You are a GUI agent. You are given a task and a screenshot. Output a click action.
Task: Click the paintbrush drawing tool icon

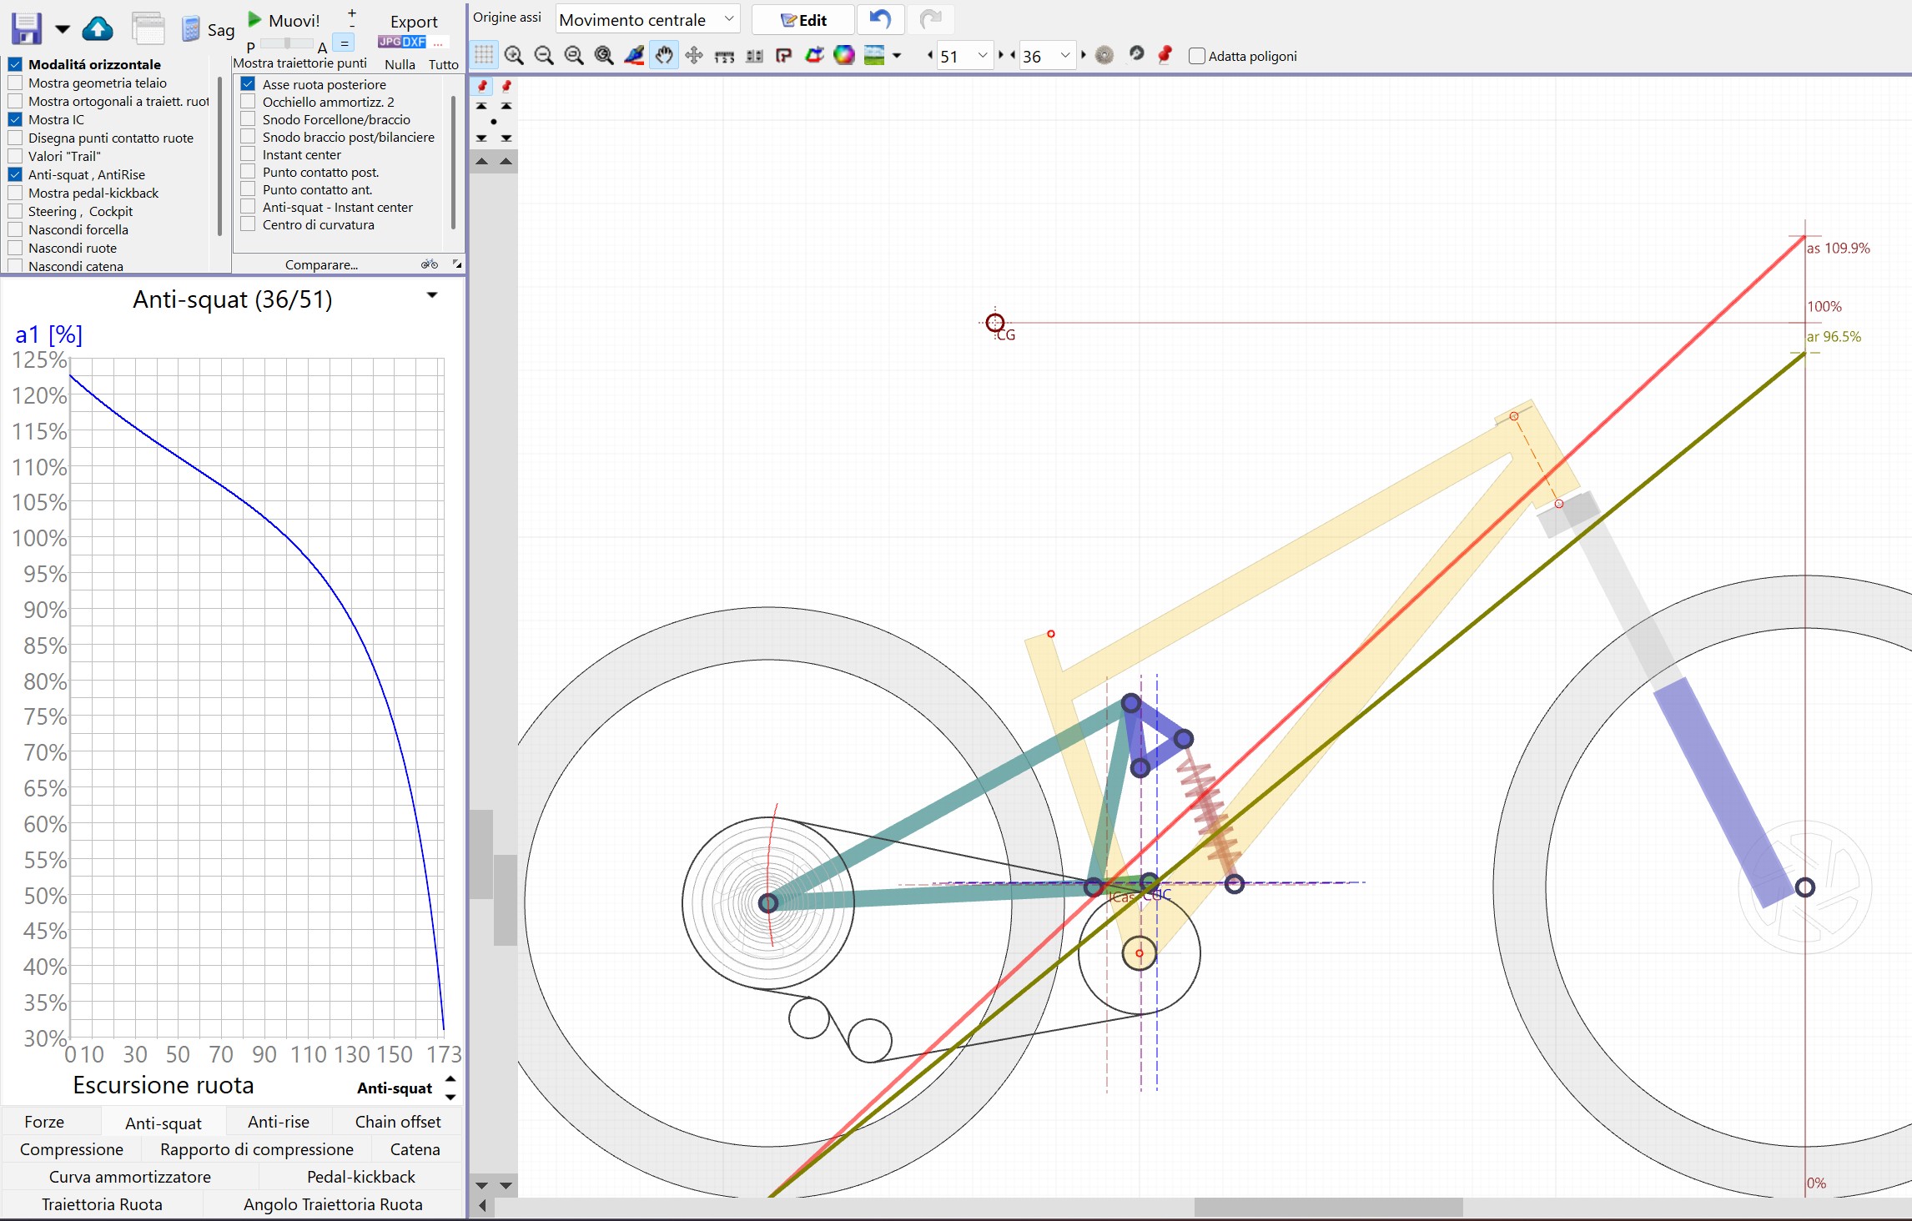click(634, 56)
